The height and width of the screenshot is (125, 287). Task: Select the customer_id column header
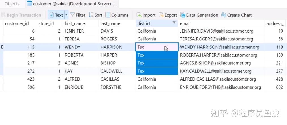coord(20,23)
